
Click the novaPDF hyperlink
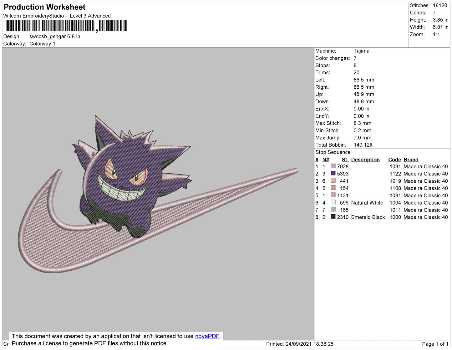(207, 336)
